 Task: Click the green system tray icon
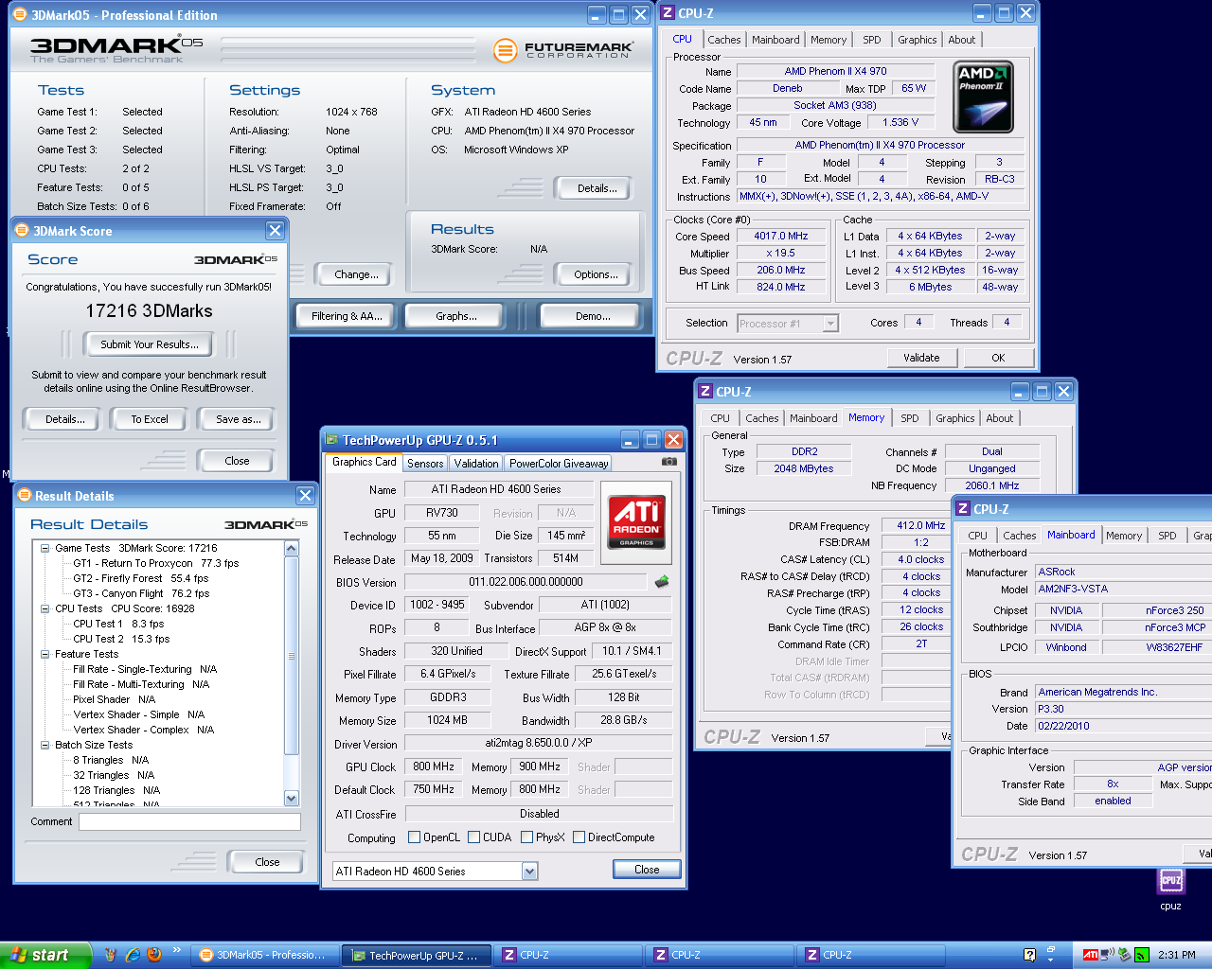(1142, 955)
